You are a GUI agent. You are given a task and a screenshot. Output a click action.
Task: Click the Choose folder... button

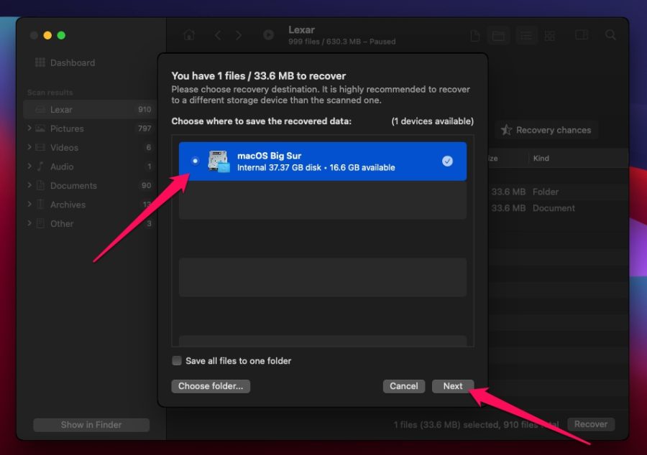[211, 386]
